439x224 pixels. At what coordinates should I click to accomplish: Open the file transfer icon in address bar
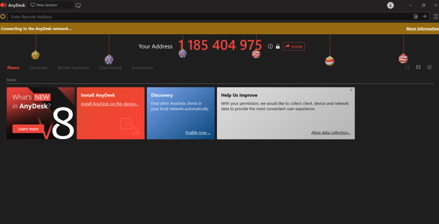tap(415, 16)
